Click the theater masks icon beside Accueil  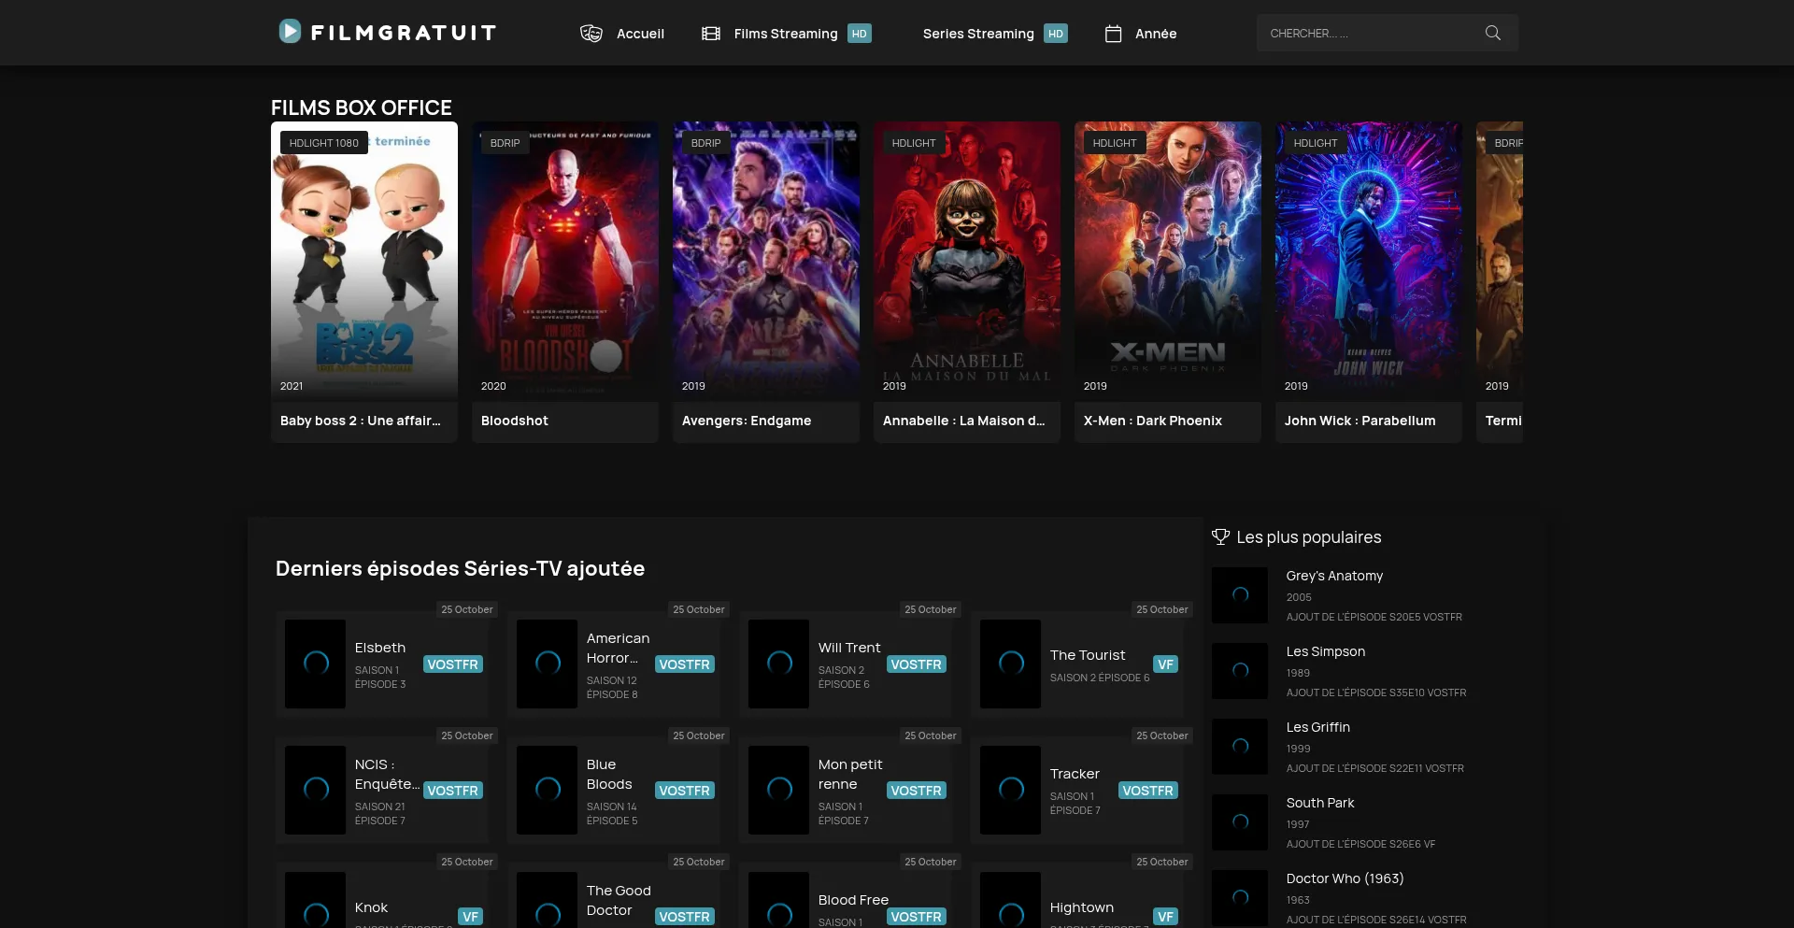(591, 34)
